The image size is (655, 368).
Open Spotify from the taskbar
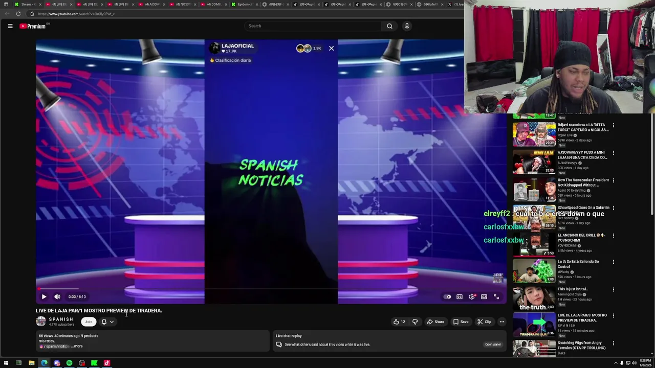pyautogui.click(x=69, y=363)
